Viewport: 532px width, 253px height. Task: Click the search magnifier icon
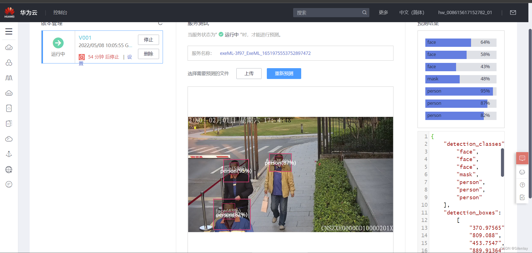[364, 12]
